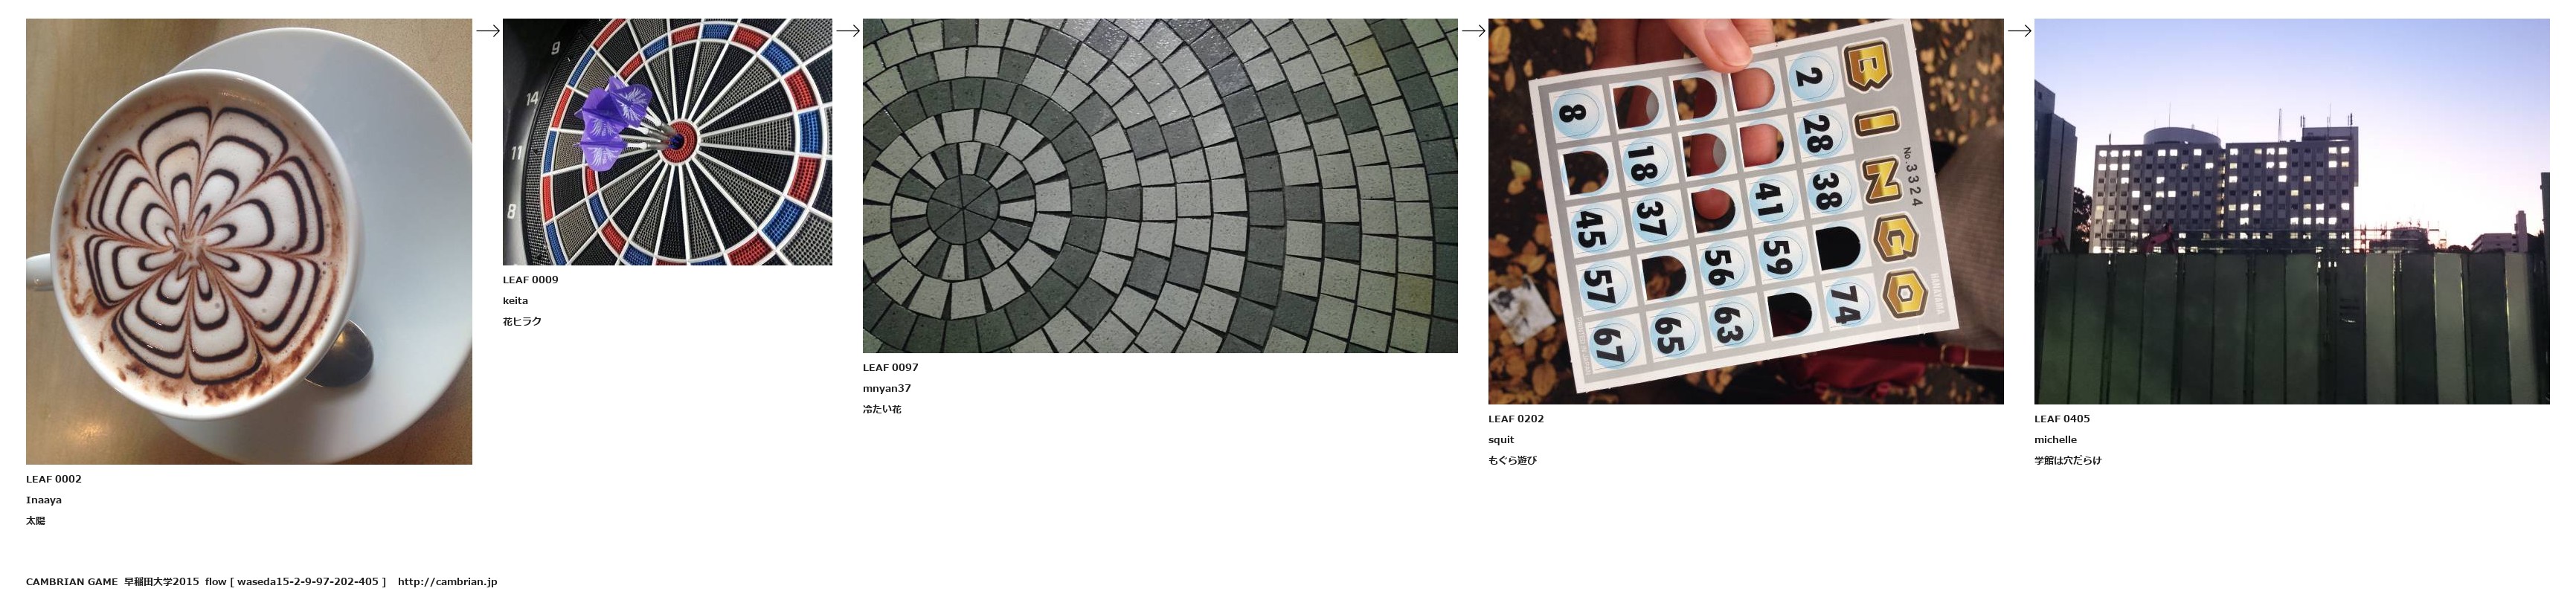Screen dimensions: 2576x600
Task: Click the LEAF 0002 label
Action: pyautogui.click(x=54, y=479)
